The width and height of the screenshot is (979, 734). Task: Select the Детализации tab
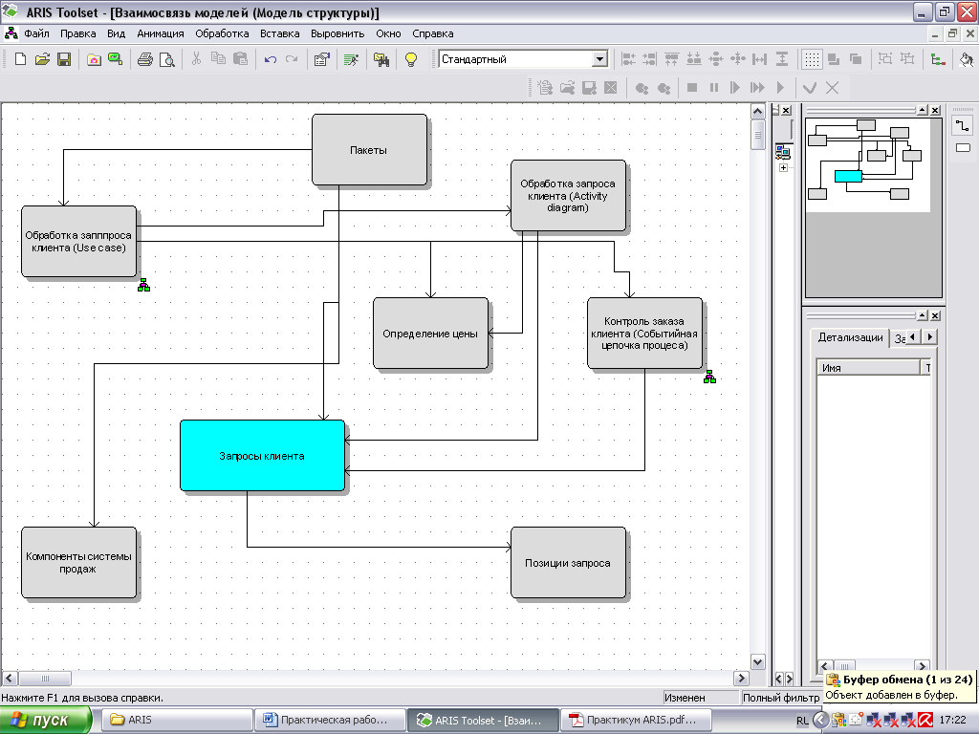[850, 337]
